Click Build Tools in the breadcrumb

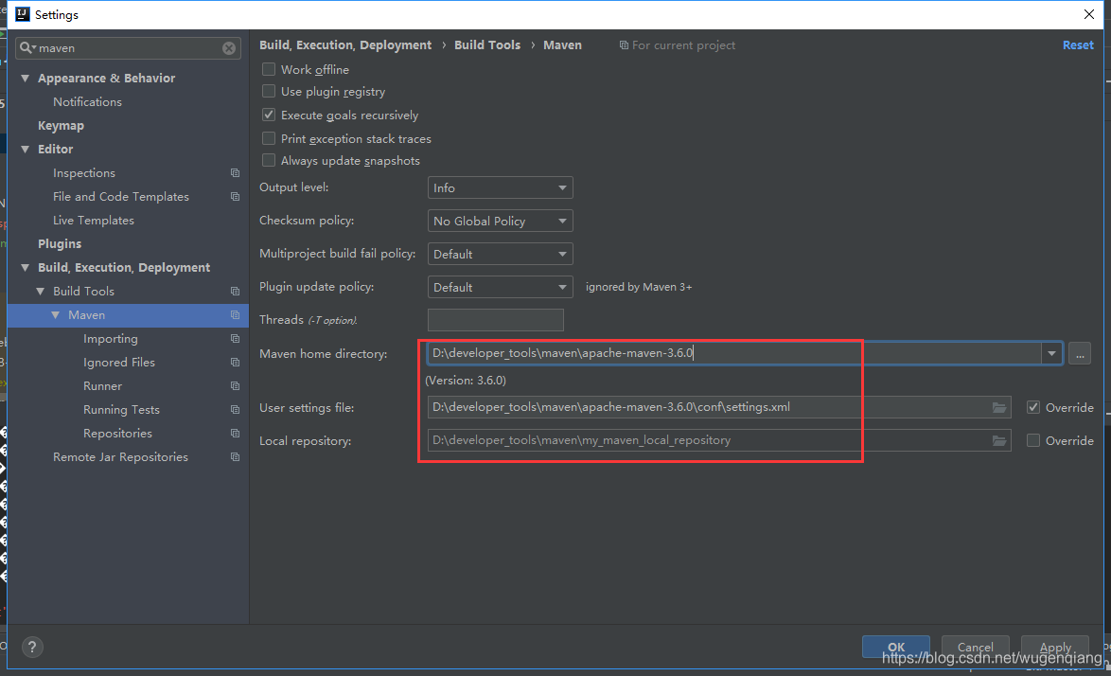click(x=486, y=45)
